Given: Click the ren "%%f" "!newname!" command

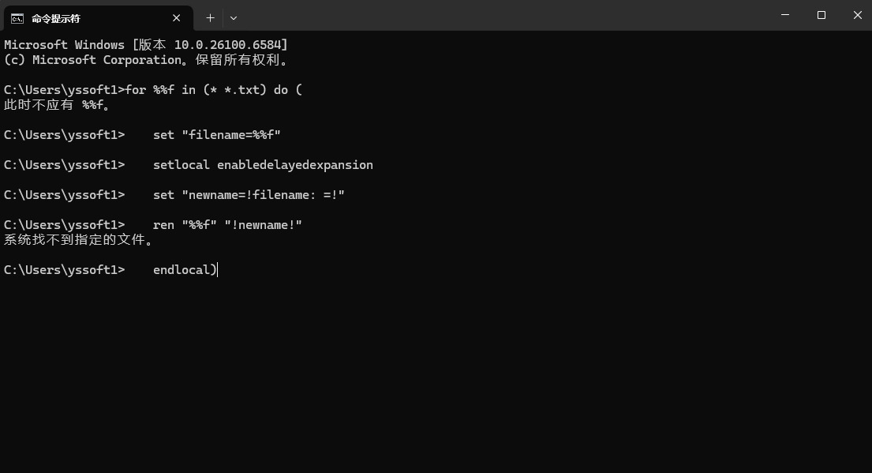Looking at the screenshot, I should (227, 225).
